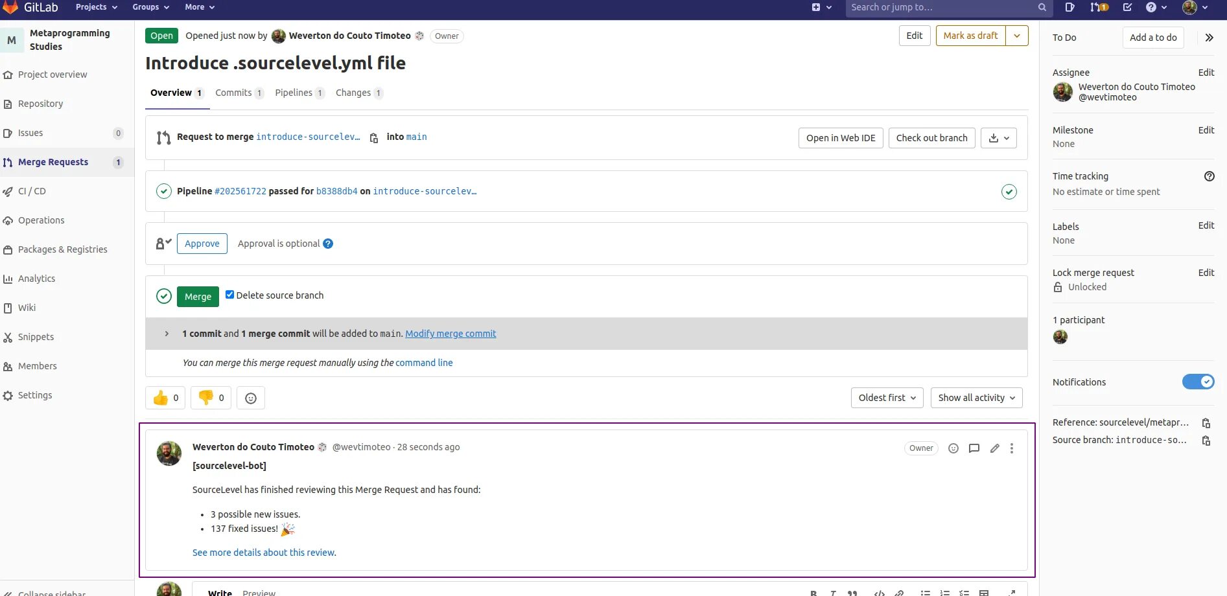Image resolution: width=1227 pixels, height=596 pixels.
Task: Copy the source branch name icon in merge widget
Action: pyautogui.click(x=374, y=138)
